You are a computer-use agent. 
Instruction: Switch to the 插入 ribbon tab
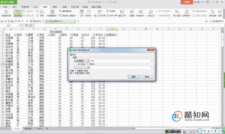pos(15,7)
